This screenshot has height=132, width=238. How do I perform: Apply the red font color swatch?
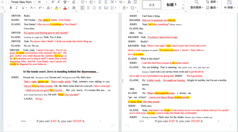tap(64, 8)
